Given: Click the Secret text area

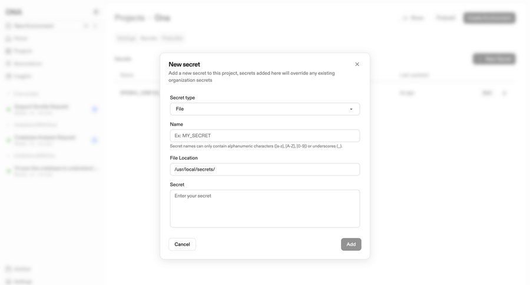Looking at the screenshot, I should [264, 208].
